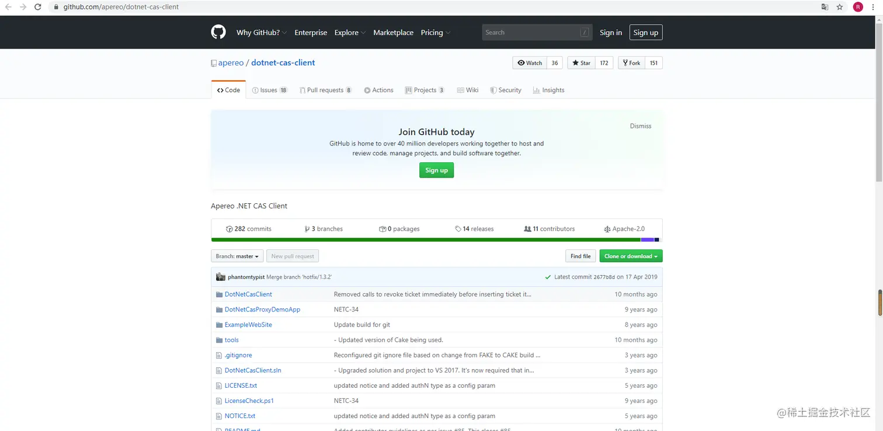Switch to the Wiki tab
The image size is (883, 431).
click(x=468, y=90)
